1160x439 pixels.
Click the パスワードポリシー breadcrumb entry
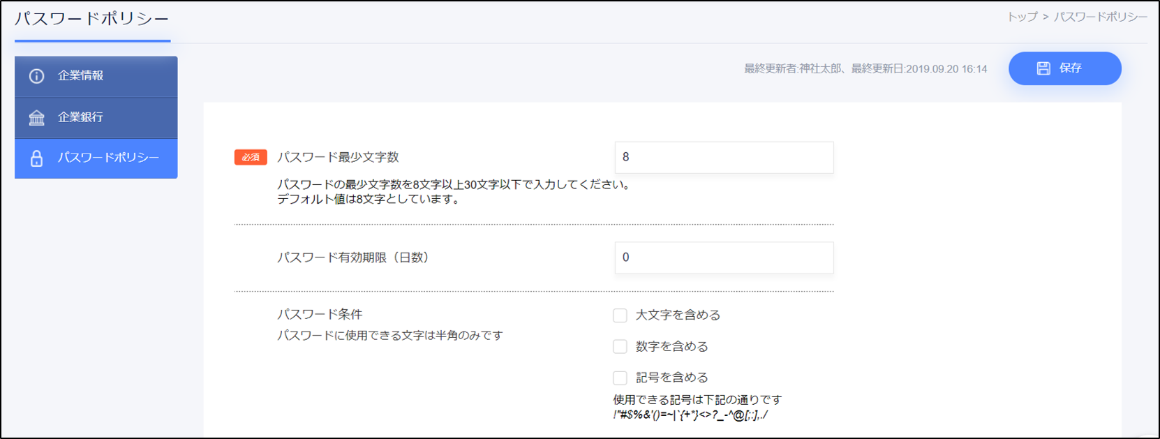[1100, 17]
